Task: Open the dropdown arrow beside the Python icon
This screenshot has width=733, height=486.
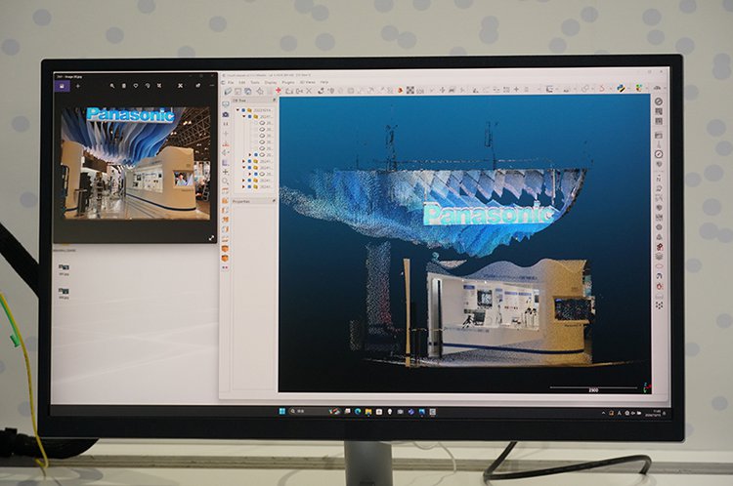Action: tap(628, 88)
